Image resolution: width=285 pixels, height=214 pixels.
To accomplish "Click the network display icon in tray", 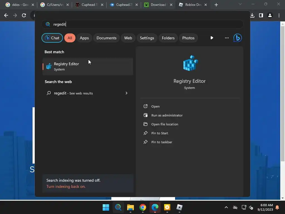I will [x=244, y=207].
